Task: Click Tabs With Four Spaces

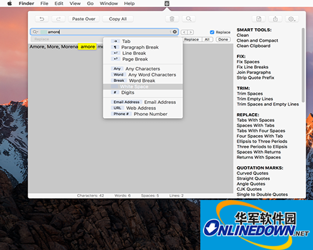Action: coord(261,131)
